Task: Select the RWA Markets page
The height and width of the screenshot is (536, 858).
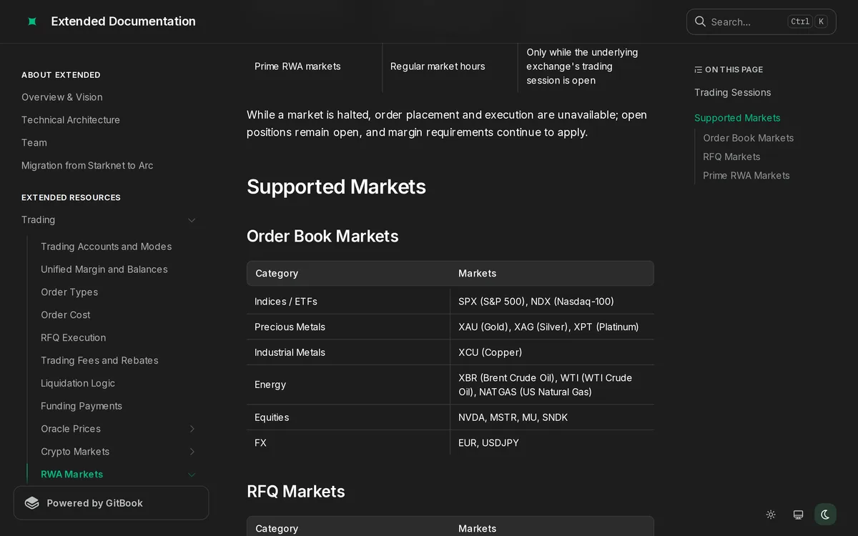Action: tap(71, 475)
